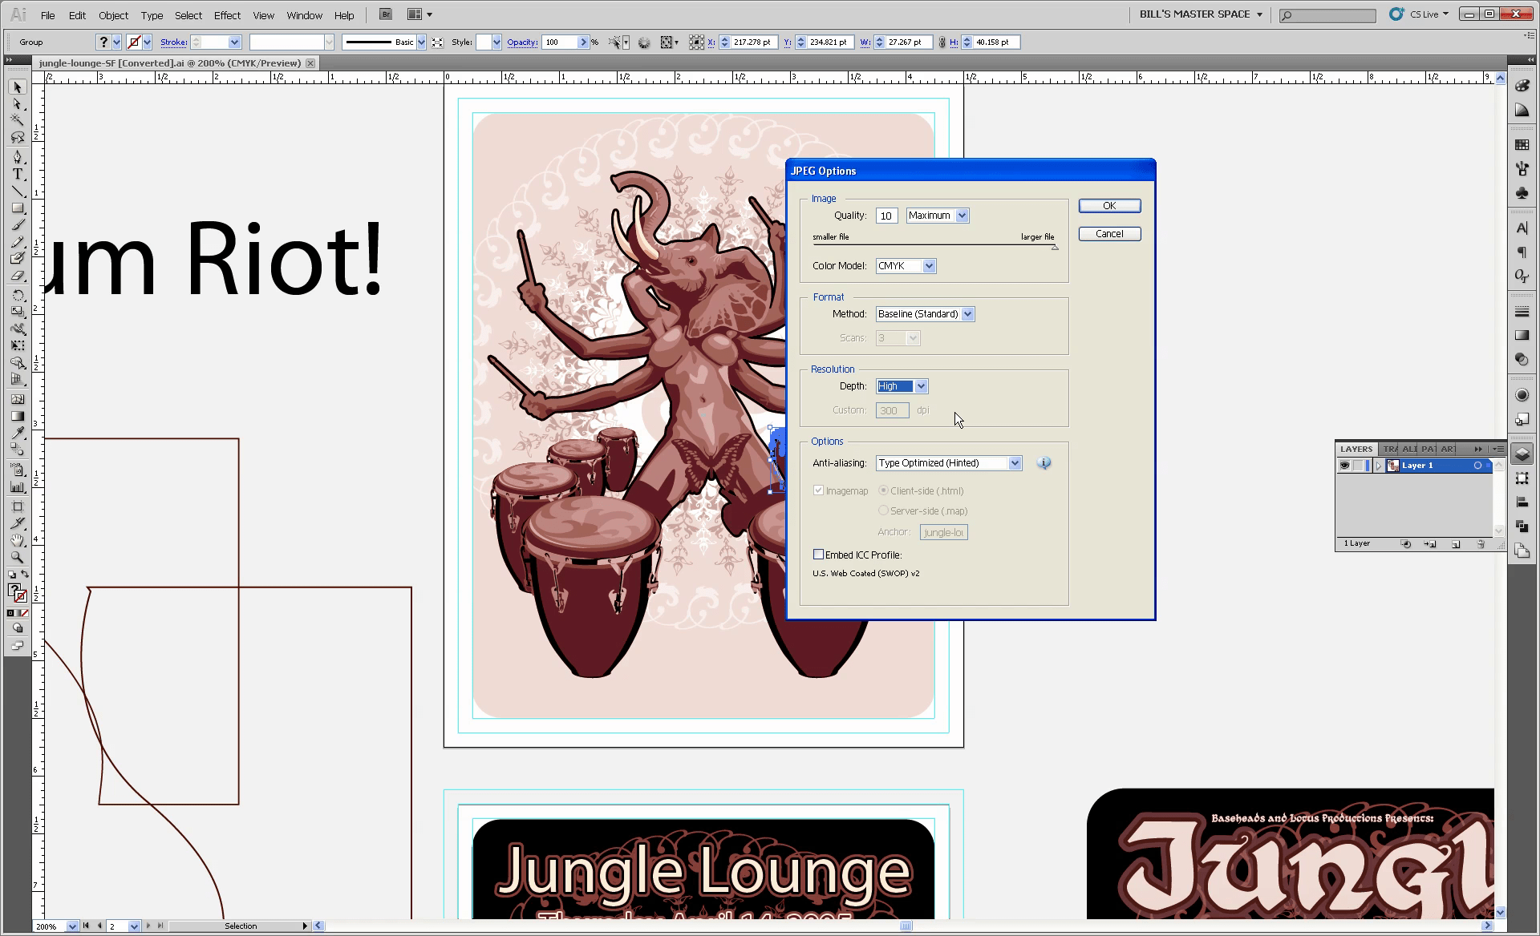Enable the Embed ICC Profile checkbox
1540x936 pixels.
818,555
